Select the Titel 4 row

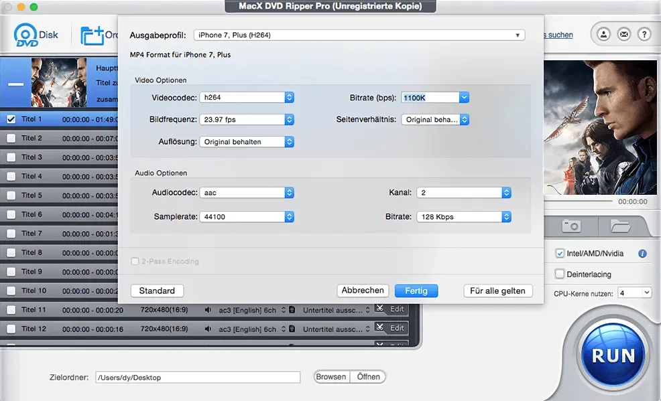click(x=59, y=176)
